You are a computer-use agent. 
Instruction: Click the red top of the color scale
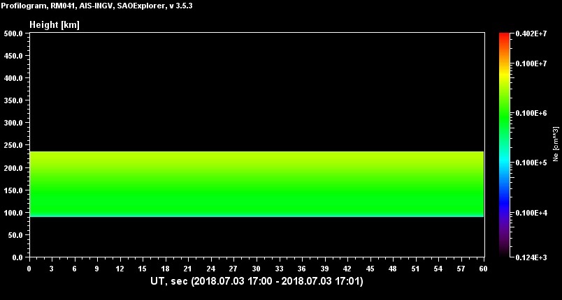coord(503,37)
